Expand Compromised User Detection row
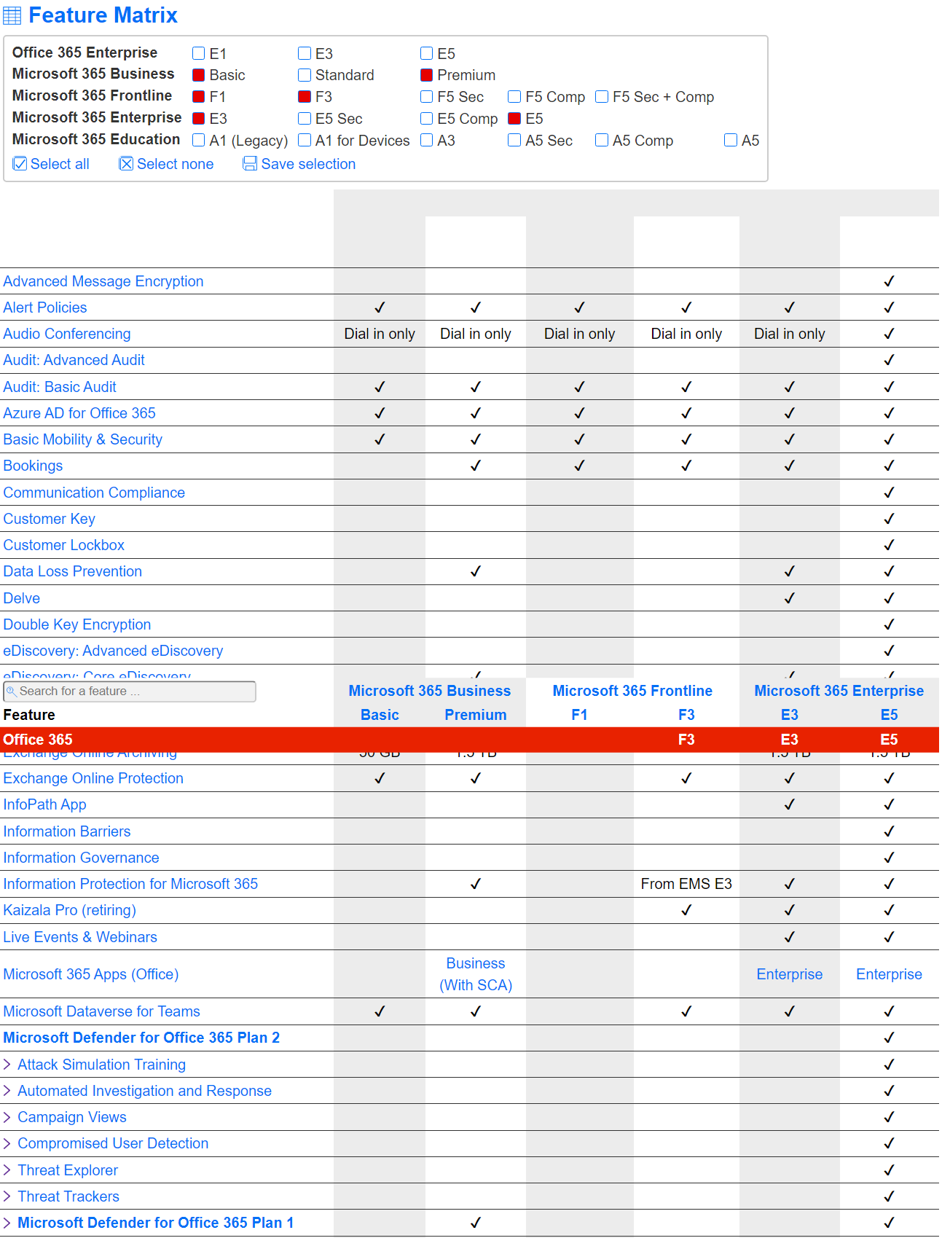Screen dimensions: 950x1238 7,1143
